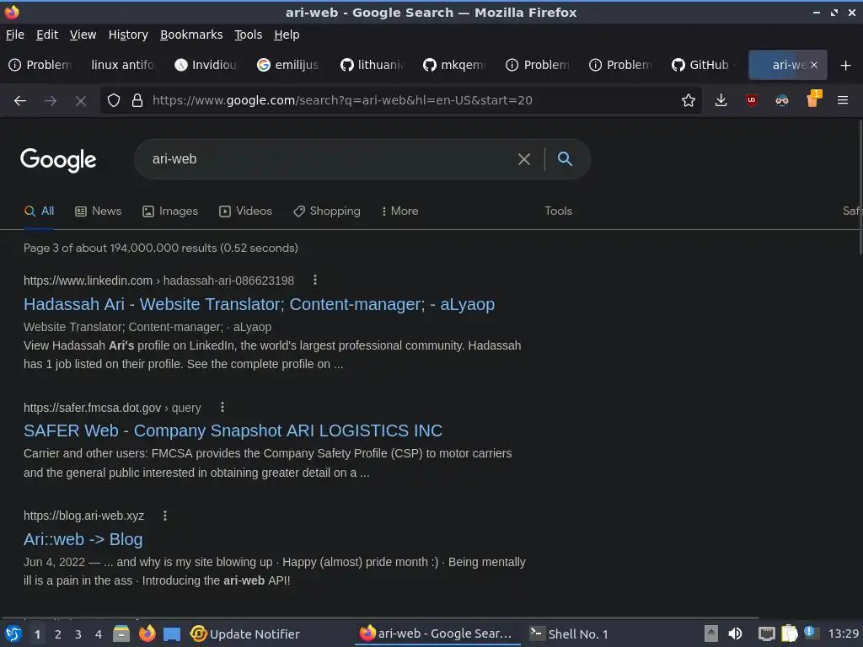Launch Firefox from the taskbar quick launcher

point(147,634)
